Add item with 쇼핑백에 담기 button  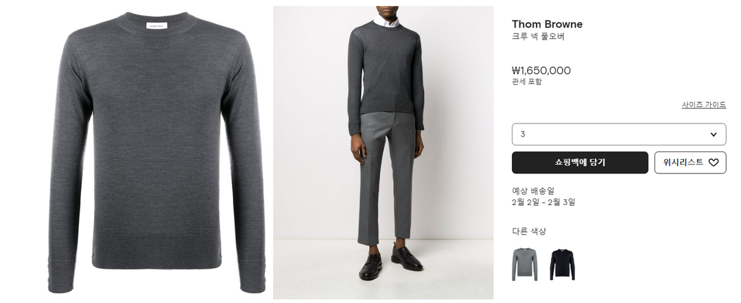pyautogui.click(x=580, y=162)
